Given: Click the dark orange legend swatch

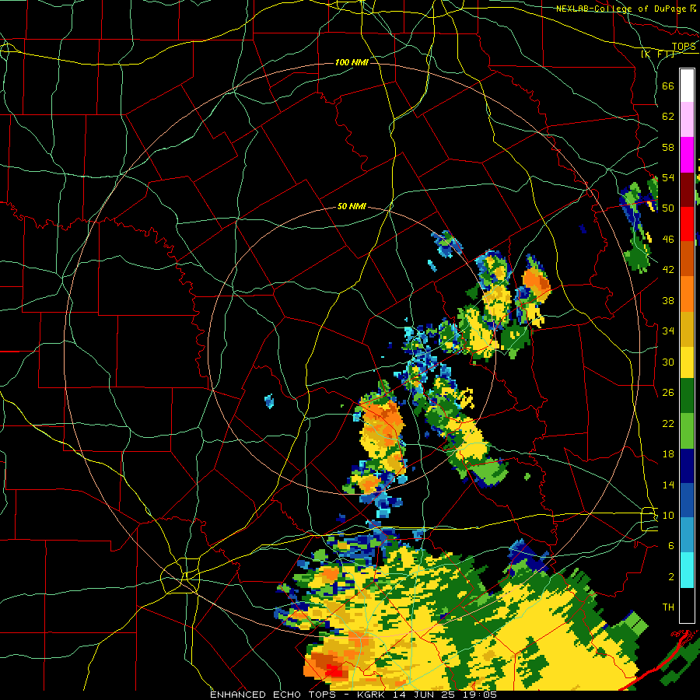Looking at the screenshot, I should point(687,258).
